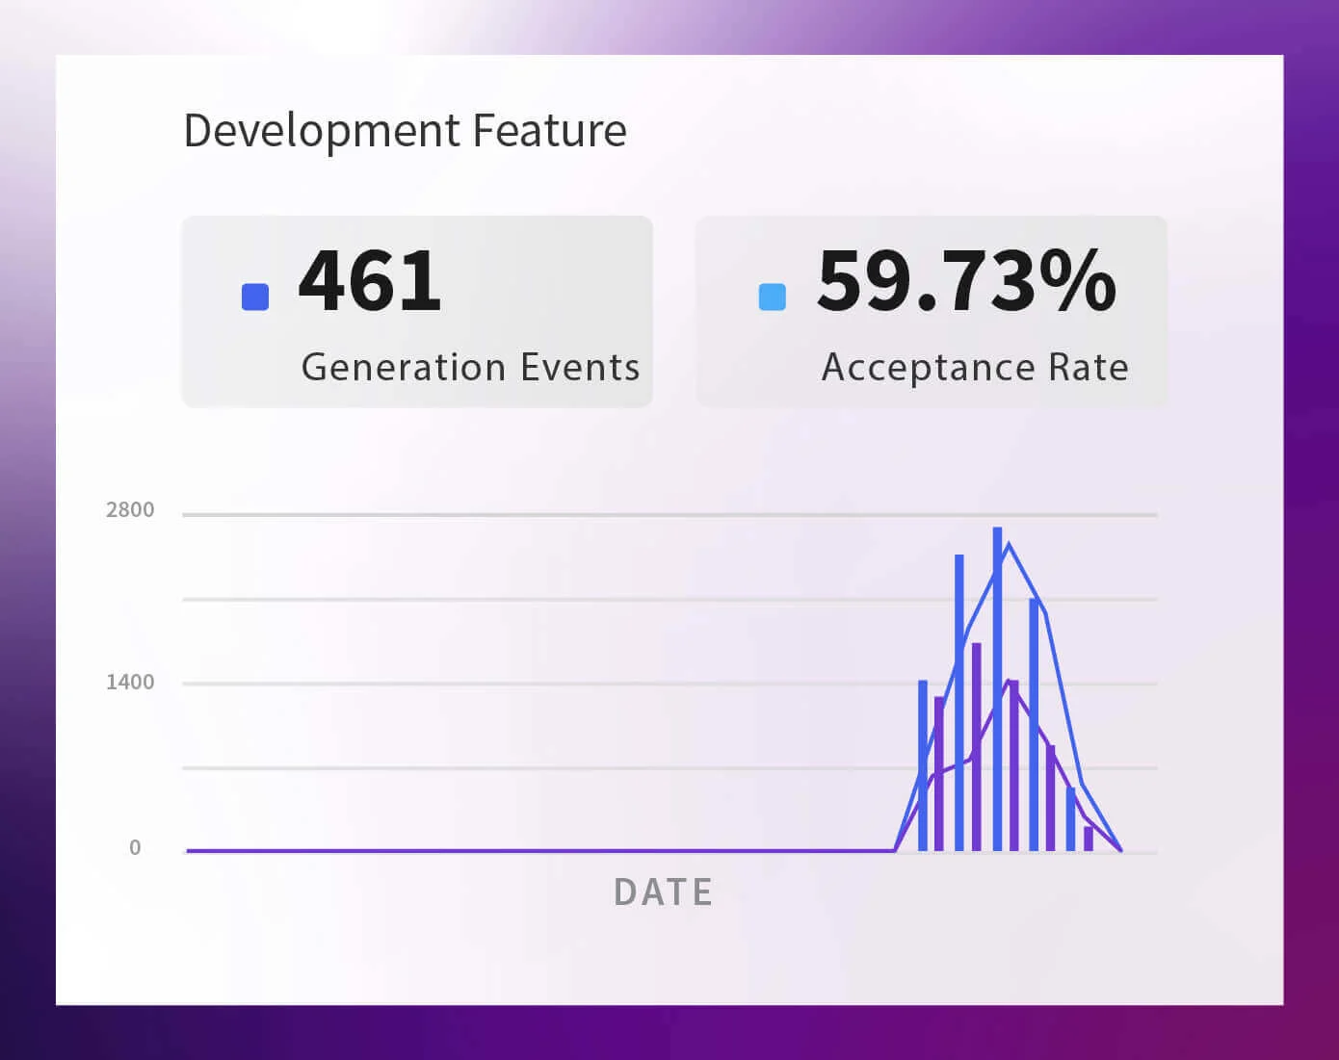Viewport: 1339px width, 1060px height.
Task: Click the tallest purple bar in the chart
Action: coord(977,747)
